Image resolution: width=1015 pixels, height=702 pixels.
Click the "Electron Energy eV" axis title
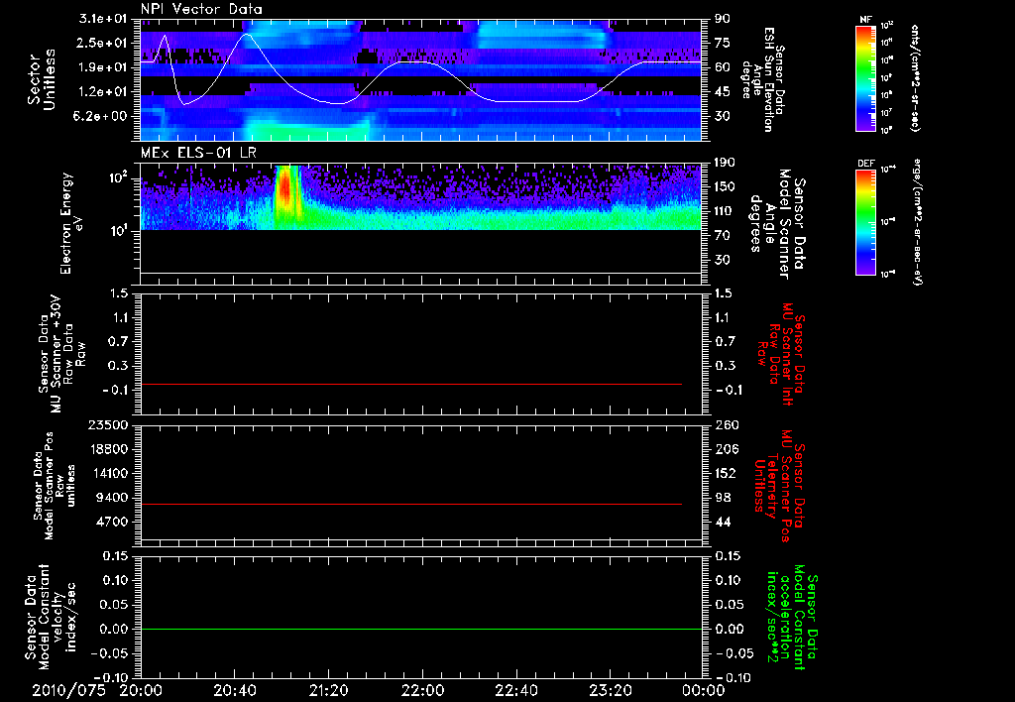coord(70,223)
